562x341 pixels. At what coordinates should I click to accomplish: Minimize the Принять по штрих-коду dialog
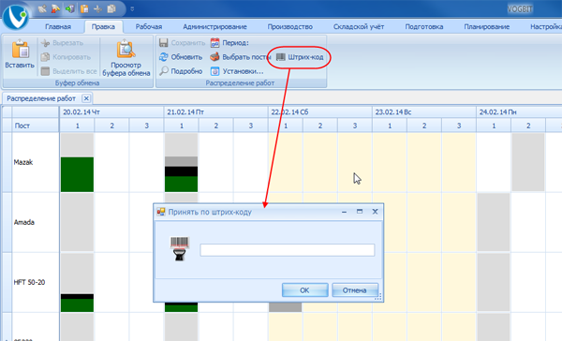(x=344, y=212)
